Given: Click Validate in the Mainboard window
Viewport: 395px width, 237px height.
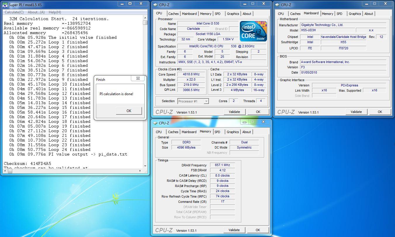Looking at the screenshot, I should click(x=356, y=112).
